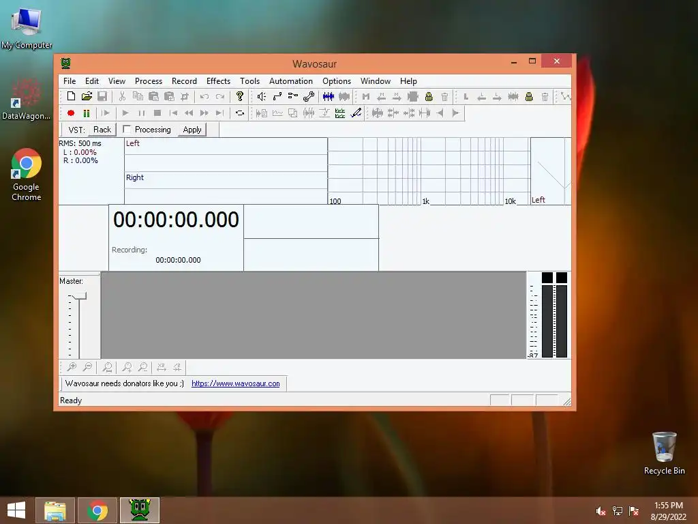Open the wavosaur.com donation link
Image resolution: width=698 pixels, height=524 pixels.
click(235, 383)
